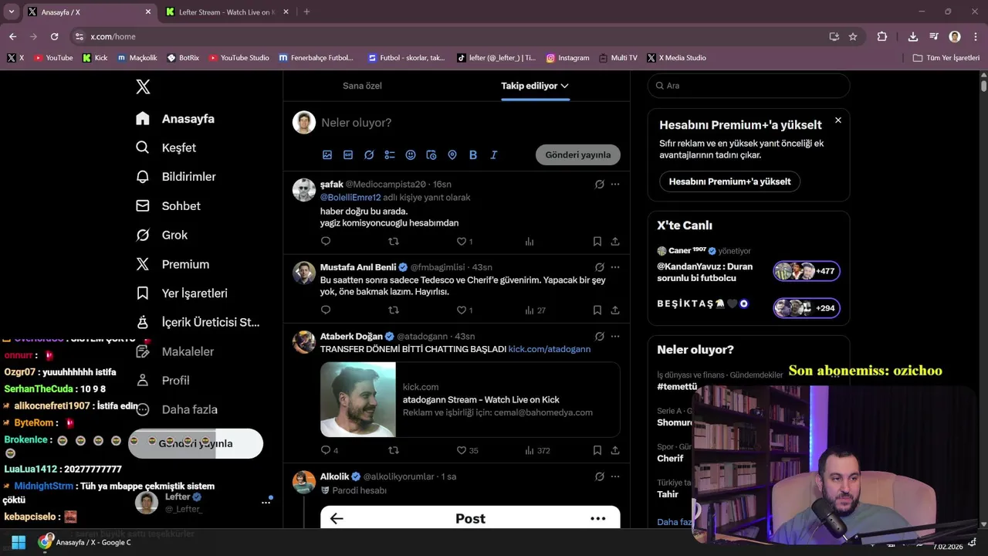The height and width of the screenshot is (556, 988).
Task: Apply italic formatting in the composer
Action: tap(494, 154)
